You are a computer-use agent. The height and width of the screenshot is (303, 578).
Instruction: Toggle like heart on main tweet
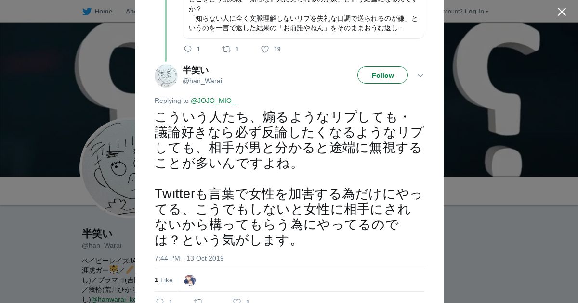pos(236,301)
